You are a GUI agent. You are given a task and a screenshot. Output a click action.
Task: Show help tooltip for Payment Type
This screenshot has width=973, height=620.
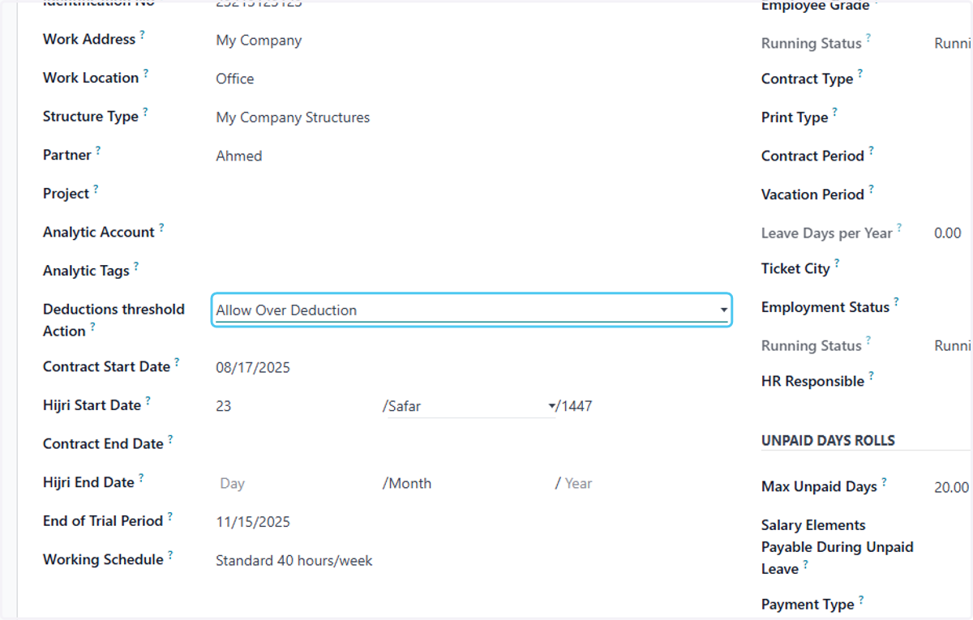pos(861,600)
